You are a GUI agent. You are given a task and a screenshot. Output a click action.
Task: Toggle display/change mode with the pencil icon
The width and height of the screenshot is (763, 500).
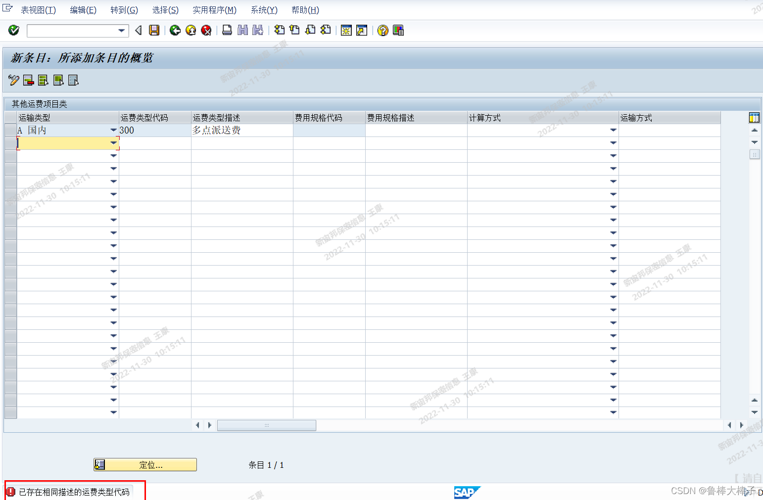point(12,80)
